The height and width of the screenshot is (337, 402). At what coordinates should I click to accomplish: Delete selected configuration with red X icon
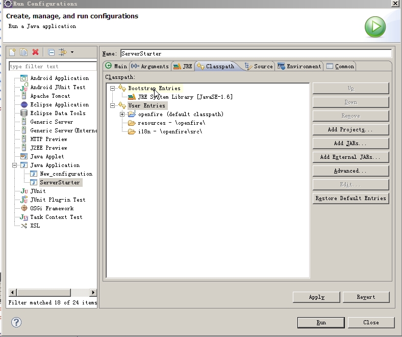tap(35, 52)
